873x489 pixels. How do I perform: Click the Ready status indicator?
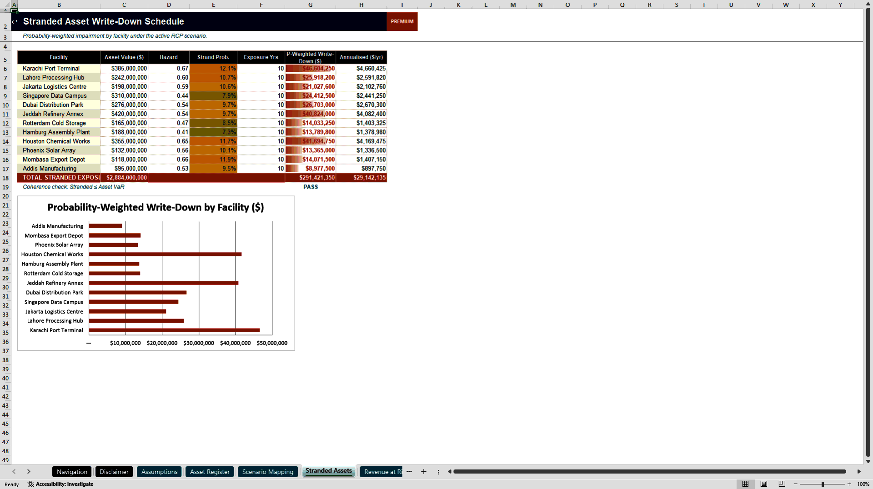(x=12, y=484)
